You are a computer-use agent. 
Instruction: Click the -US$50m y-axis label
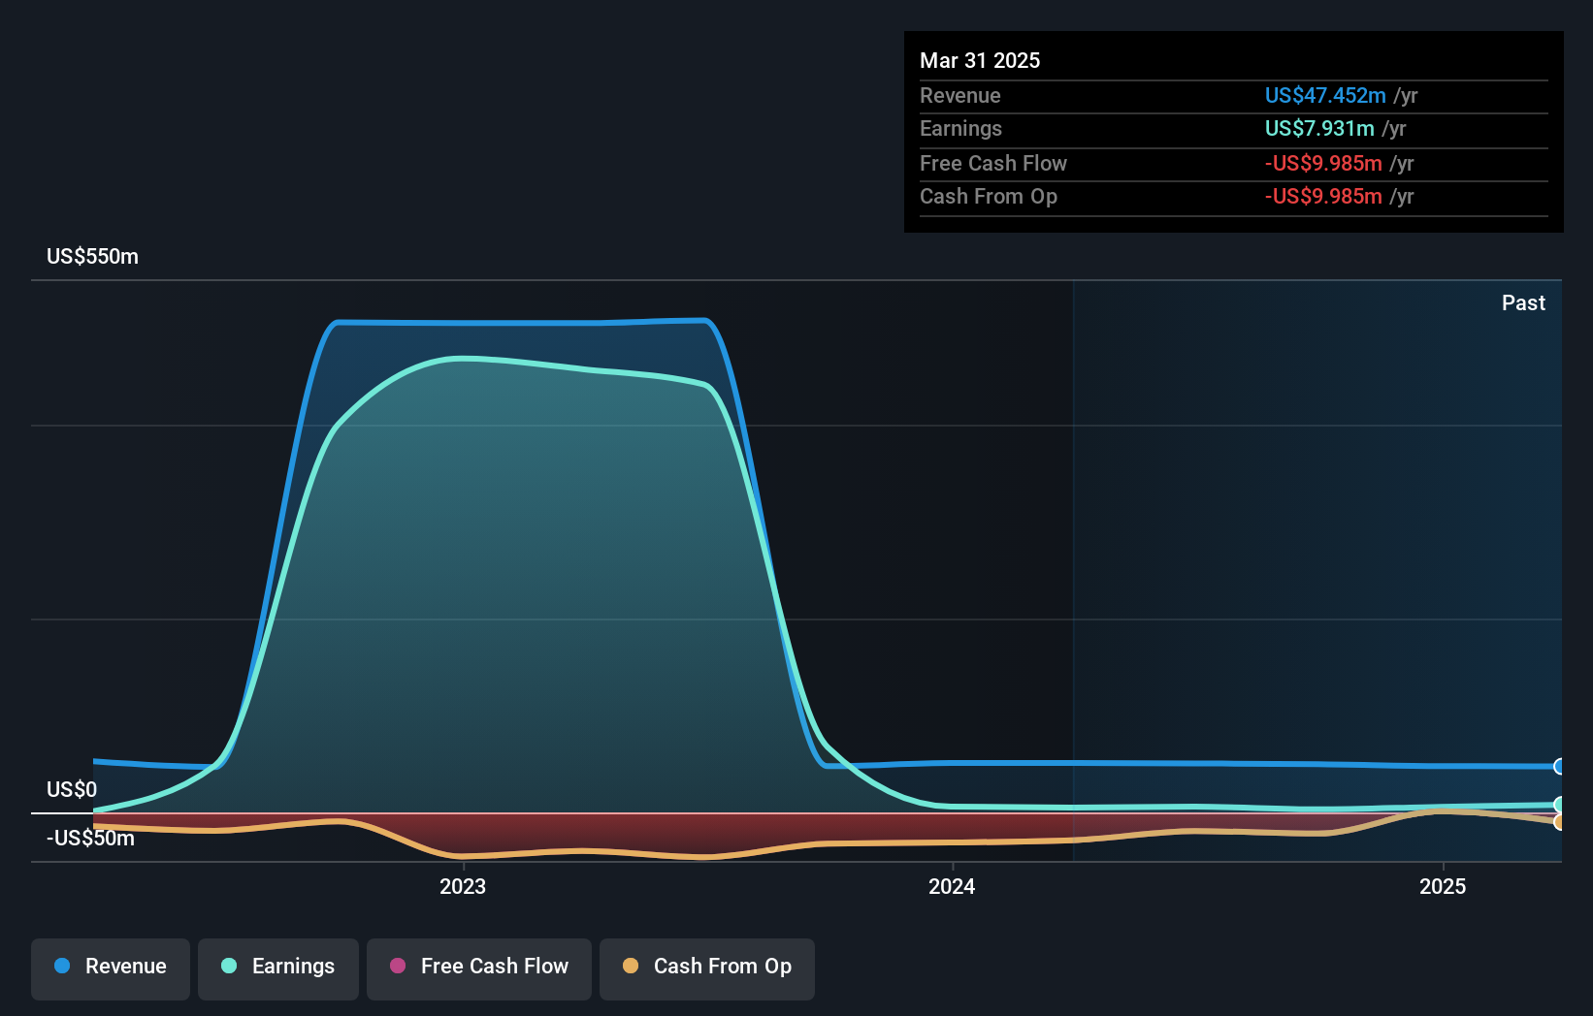click(x=90, y=838)
